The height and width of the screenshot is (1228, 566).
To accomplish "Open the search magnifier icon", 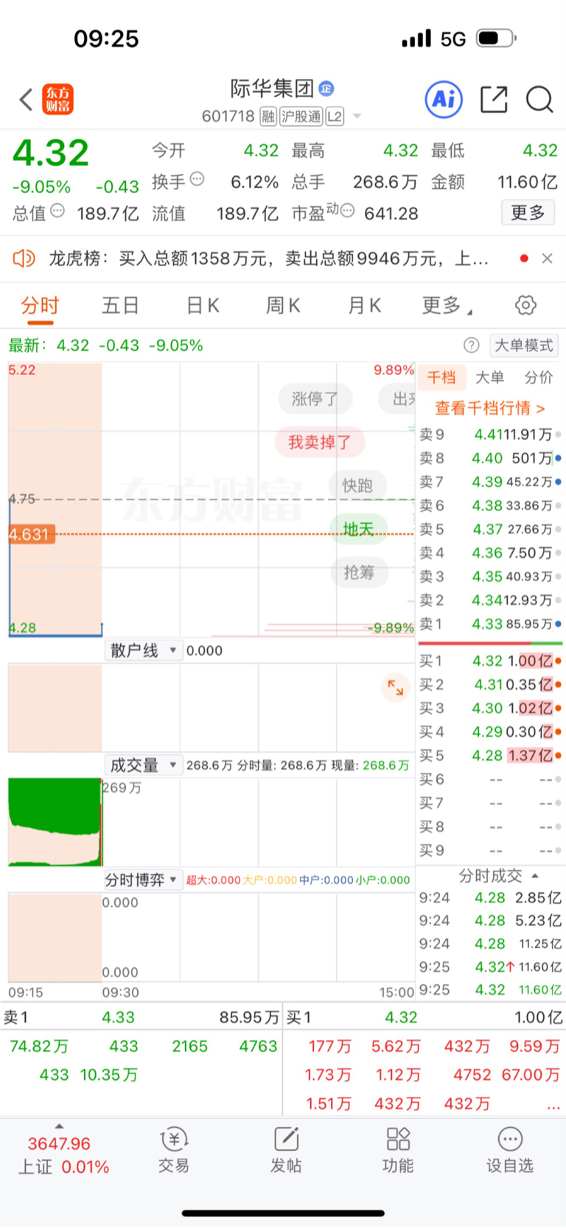I will (x=539, y=99).
